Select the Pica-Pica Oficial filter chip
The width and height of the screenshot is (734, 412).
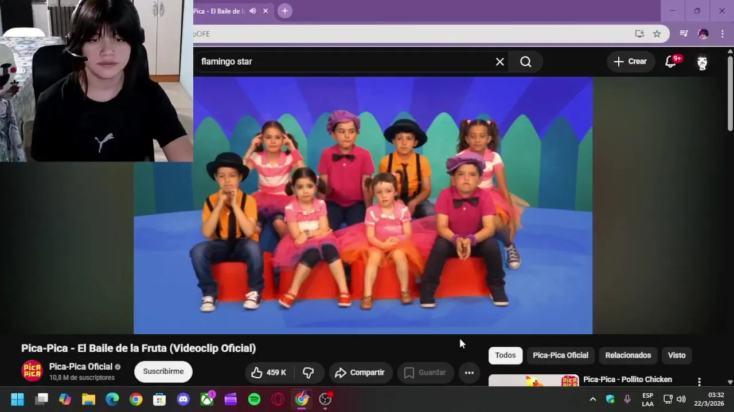tap(560, 355)
